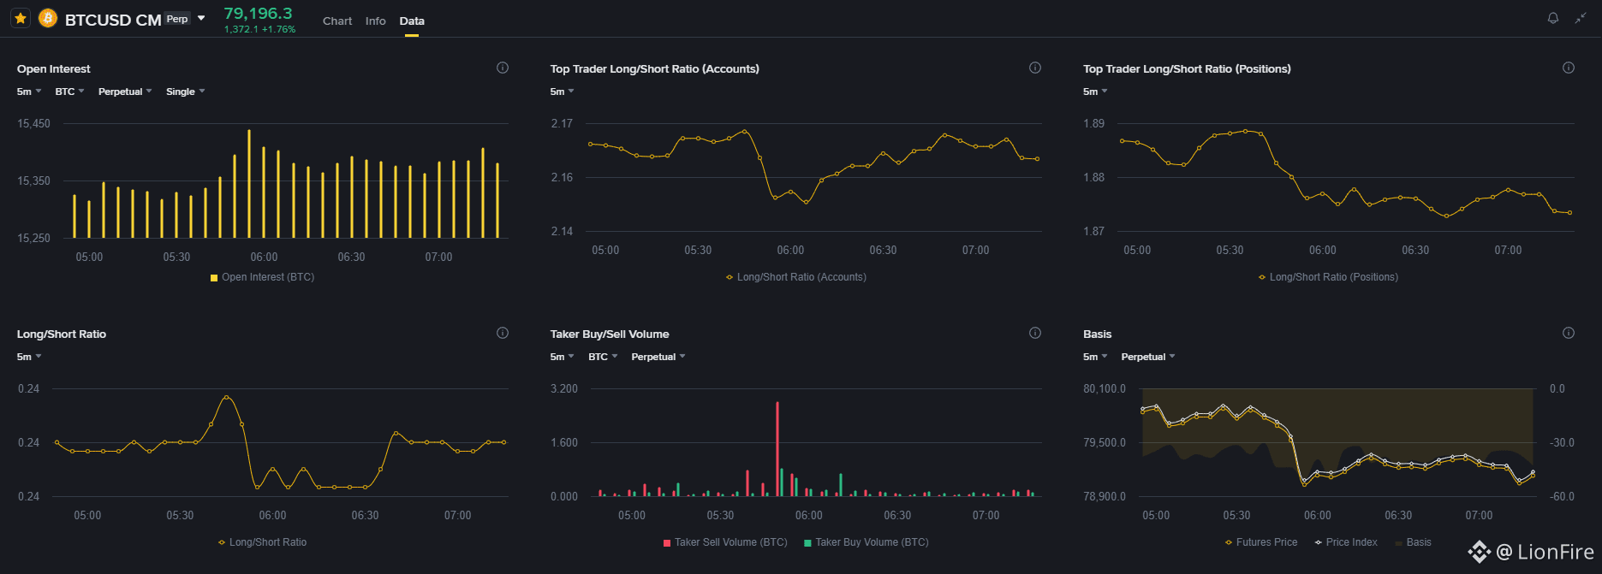Click the 1,372.1 +1.76% price change

(x=259, y=29)
